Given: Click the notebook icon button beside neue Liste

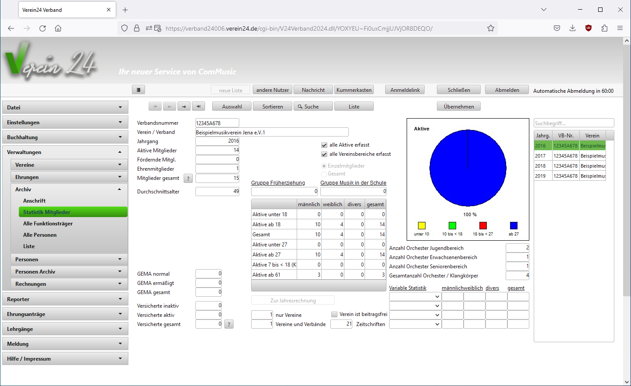Looking at the screenshot, I should pos(138,90).
